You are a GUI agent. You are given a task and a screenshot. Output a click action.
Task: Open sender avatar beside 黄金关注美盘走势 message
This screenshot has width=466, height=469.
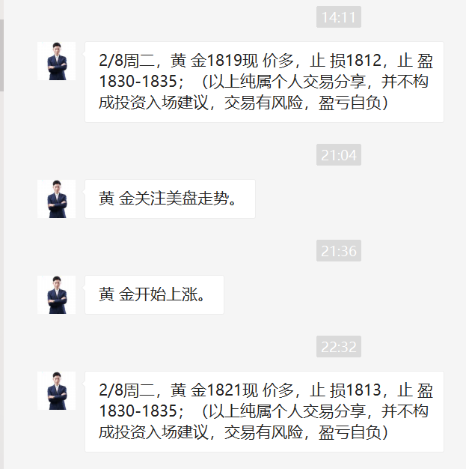tap(56, 199)
